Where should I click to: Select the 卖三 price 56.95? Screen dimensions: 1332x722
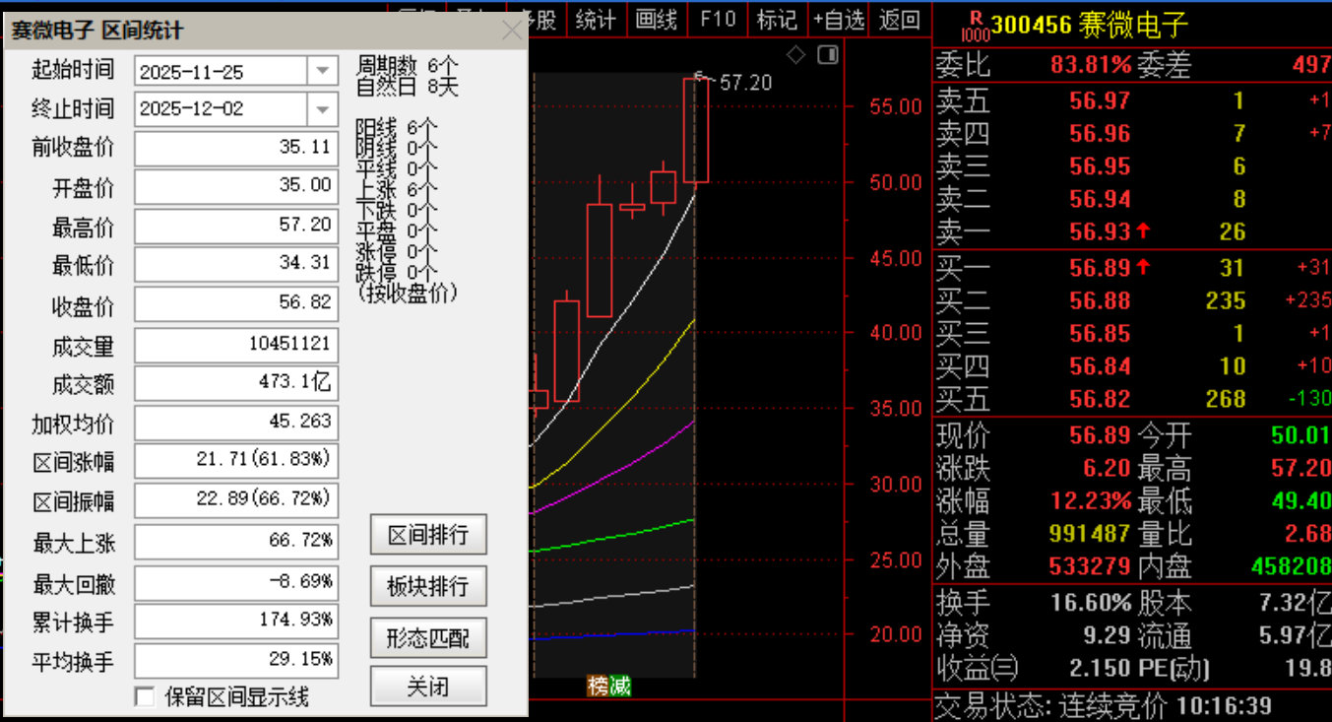[1100, 166]
